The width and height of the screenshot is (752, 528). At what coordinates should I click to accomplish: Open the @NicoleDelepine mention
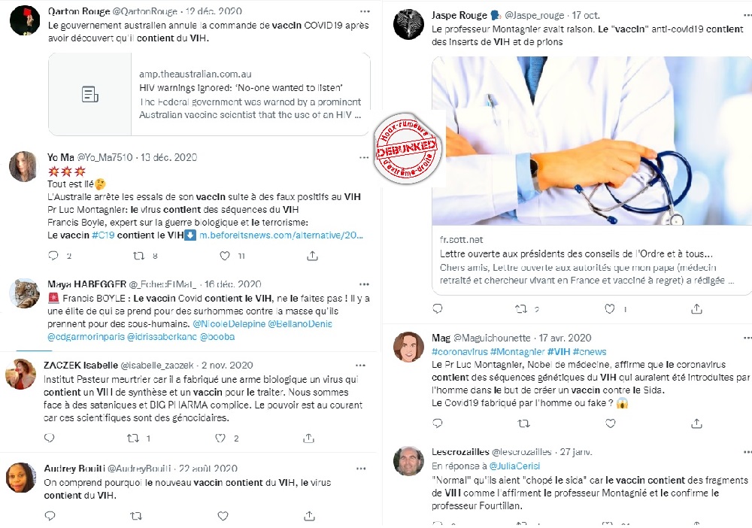tap(229, 323)
